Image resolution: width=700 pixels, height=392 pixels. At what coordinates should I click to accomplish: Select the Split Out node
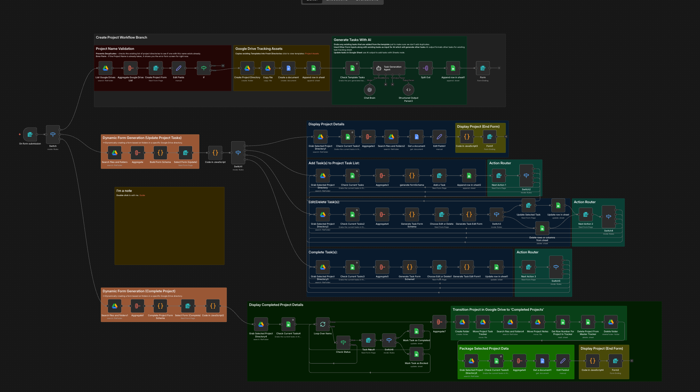pos(425,68)
